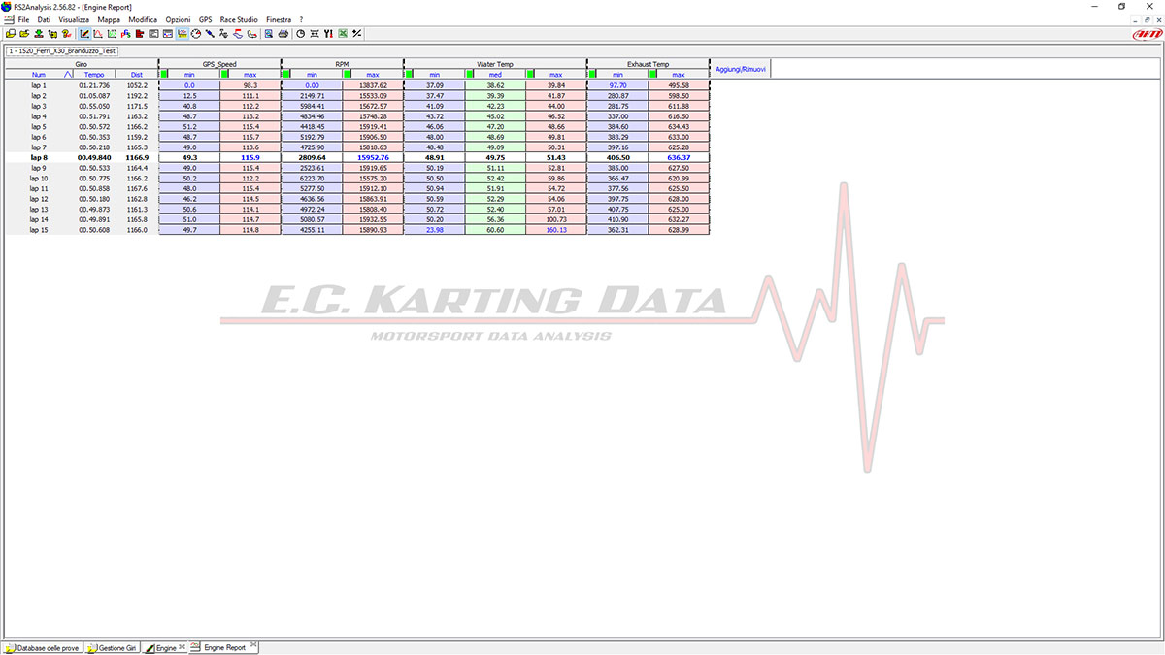The height and width of the screenshot is (655, 1165).
Task: Click the printer icon in the toolbar
Action: [283, 33]
